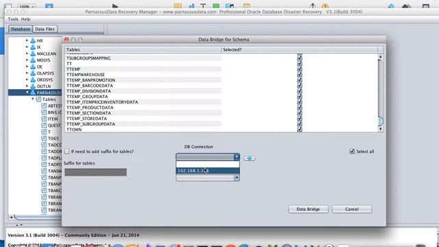Screen dimensions: 439x247
Task: Toggle TTEMP_GROUPDATA selected checkbox
Action: click(300, 96)
